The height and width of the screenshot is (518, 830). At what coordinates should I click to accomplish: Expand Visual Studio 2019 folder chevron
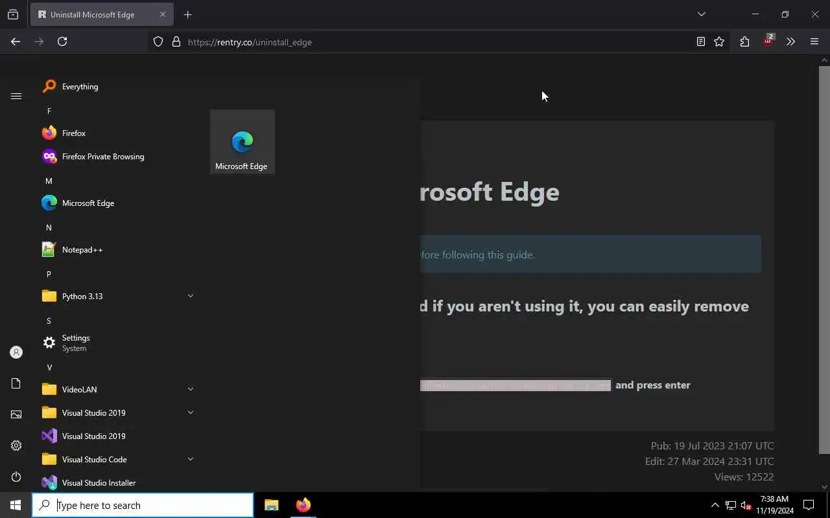coord(190,412)
